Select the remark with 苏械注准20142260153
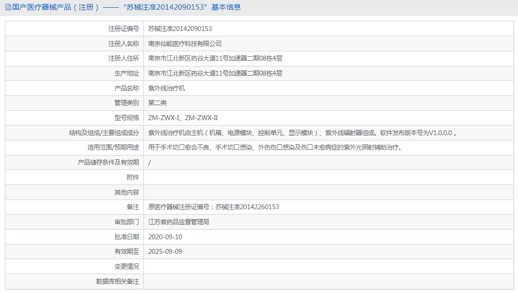This screenshot has height=293, width=518. click(x=213, y=207)
